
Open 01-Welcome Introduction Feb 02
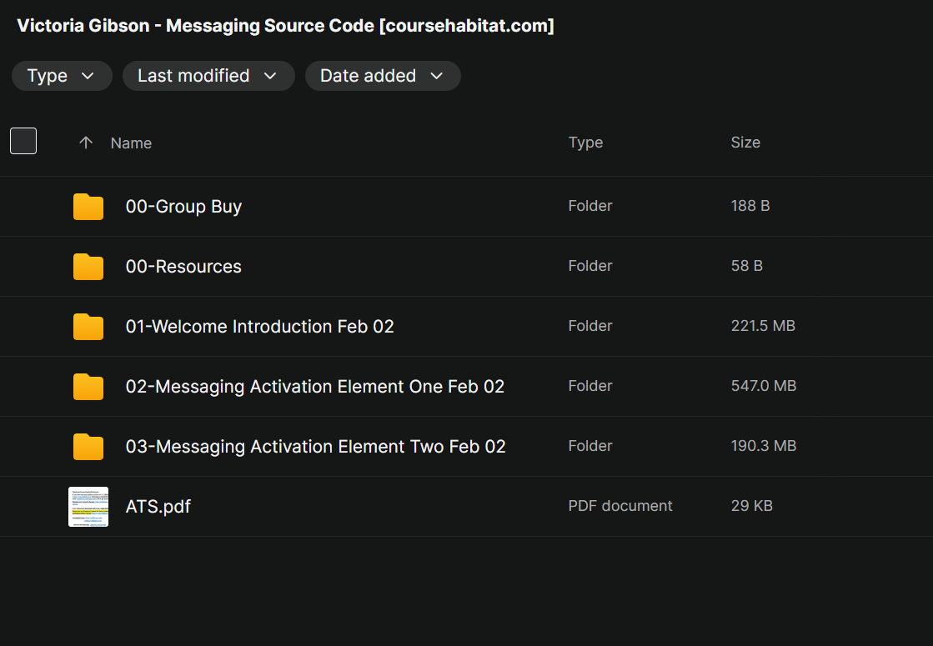click(x=259, y=327)
